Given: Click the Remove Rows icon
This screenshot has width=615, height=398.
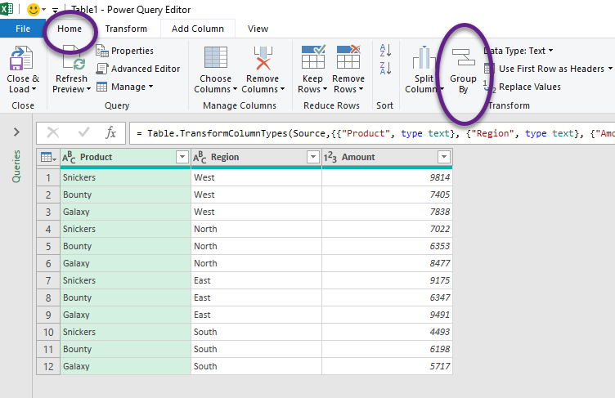Looking at the screenshot, I should 348,57.
